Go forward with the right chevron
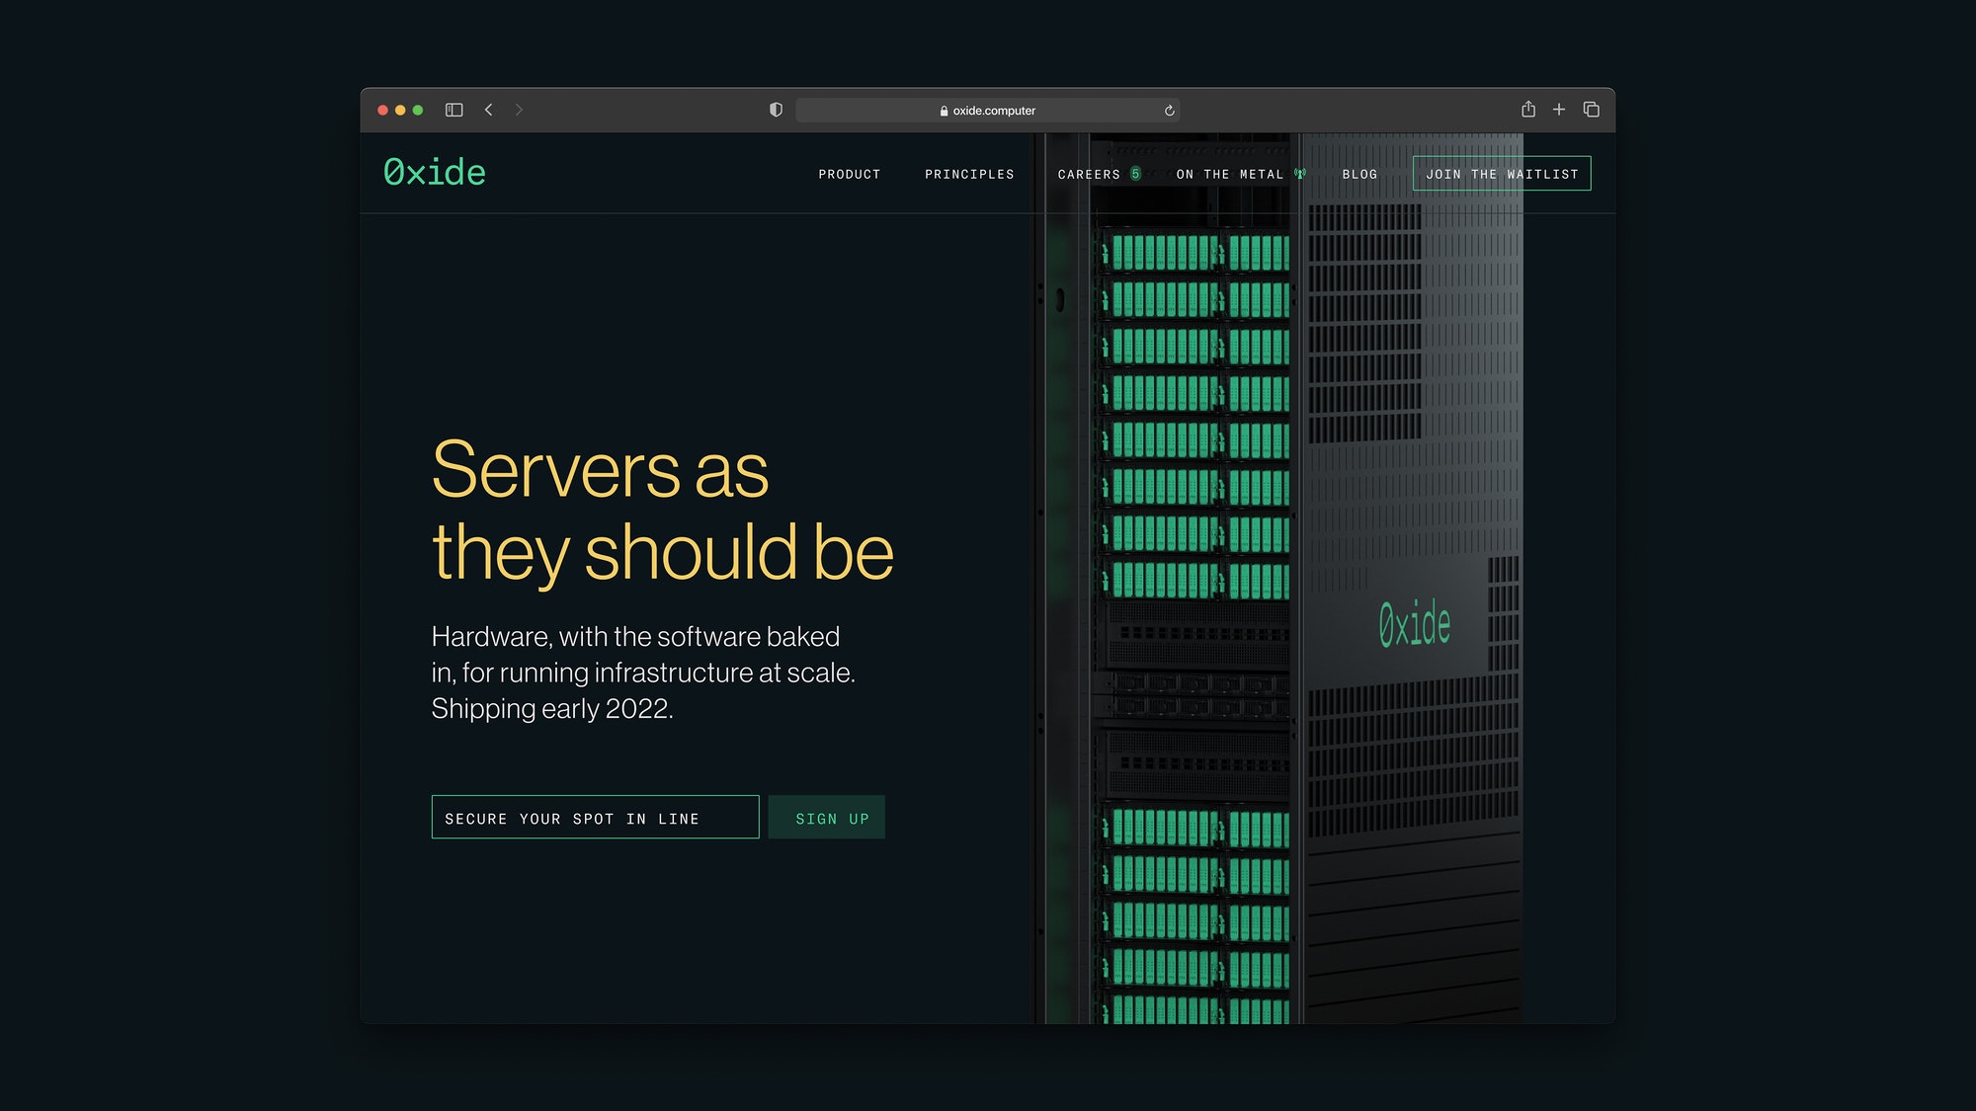This screenshot has width=1976, height=1111. click(x=519, y=110)
